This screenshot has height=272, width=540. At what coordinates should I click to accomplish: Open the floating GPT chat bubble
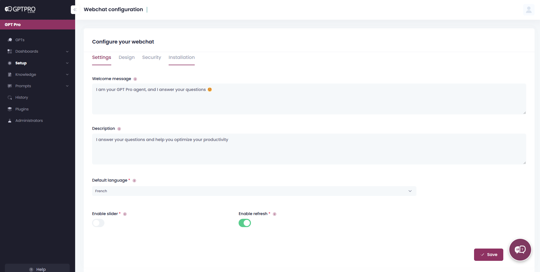[x=520, y=249]
